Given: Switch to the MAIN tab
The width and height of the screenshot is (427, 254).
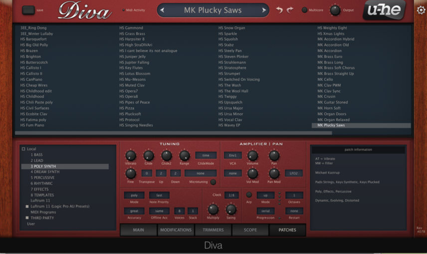Looking at the screenshot, I should 138,230.
